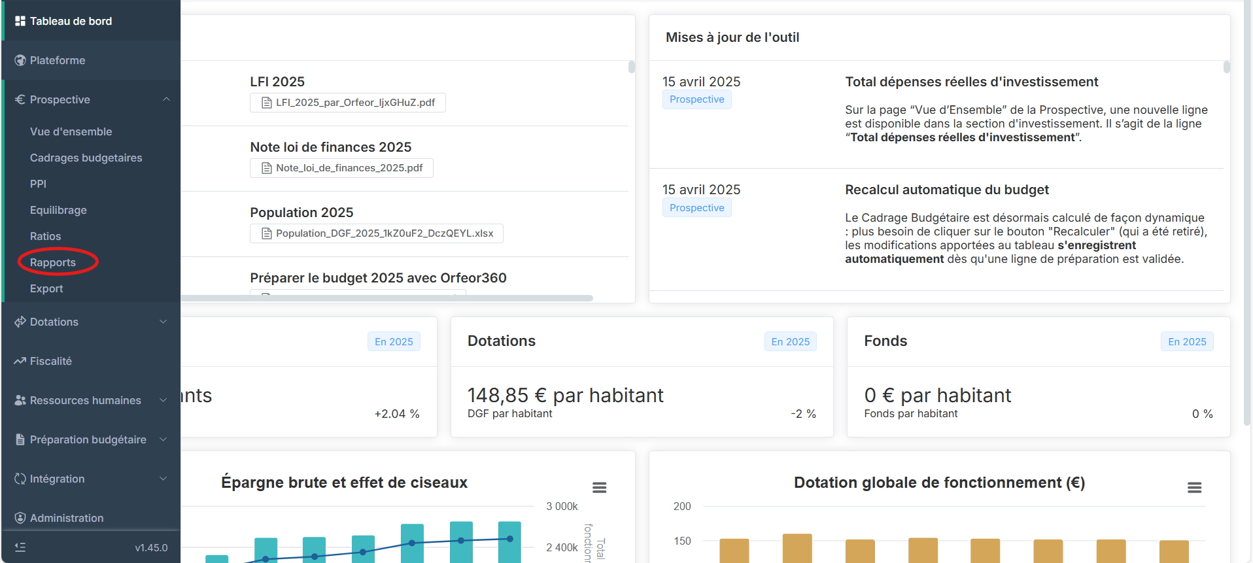Click the En 2025 badge on Fonds card

pyautogui.click(x=1186, y=341)
